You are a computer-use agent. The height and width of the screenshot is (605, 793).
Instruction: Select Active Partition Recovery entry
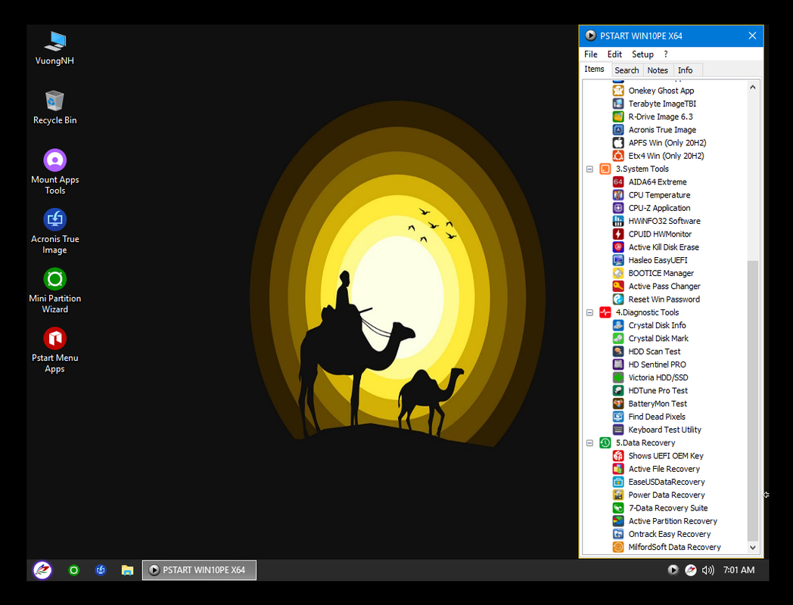pyautogui.click(x=673, y=521)
